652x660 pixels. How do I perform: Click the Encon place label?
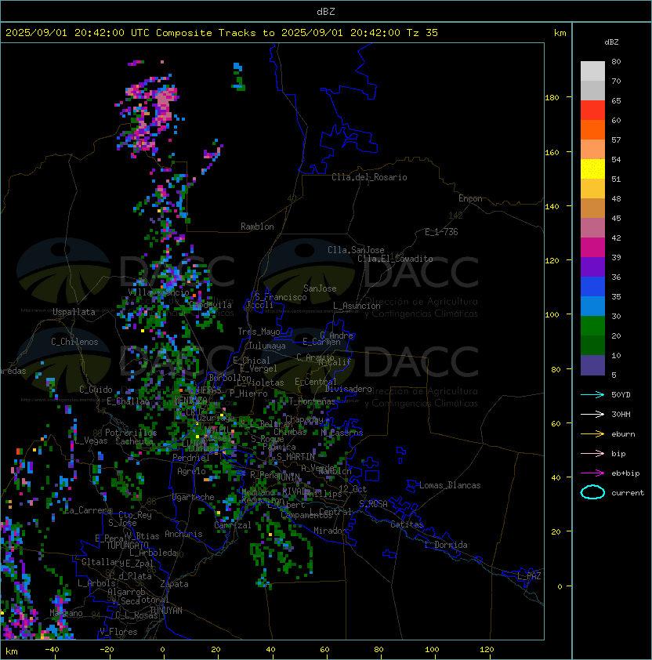click(470, 198)
